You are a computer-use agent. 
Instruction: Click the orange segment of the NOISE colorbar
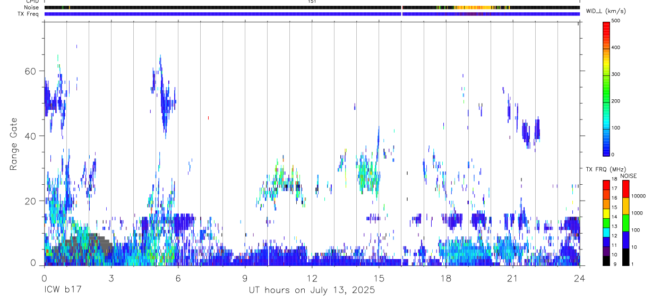(625, 206)
